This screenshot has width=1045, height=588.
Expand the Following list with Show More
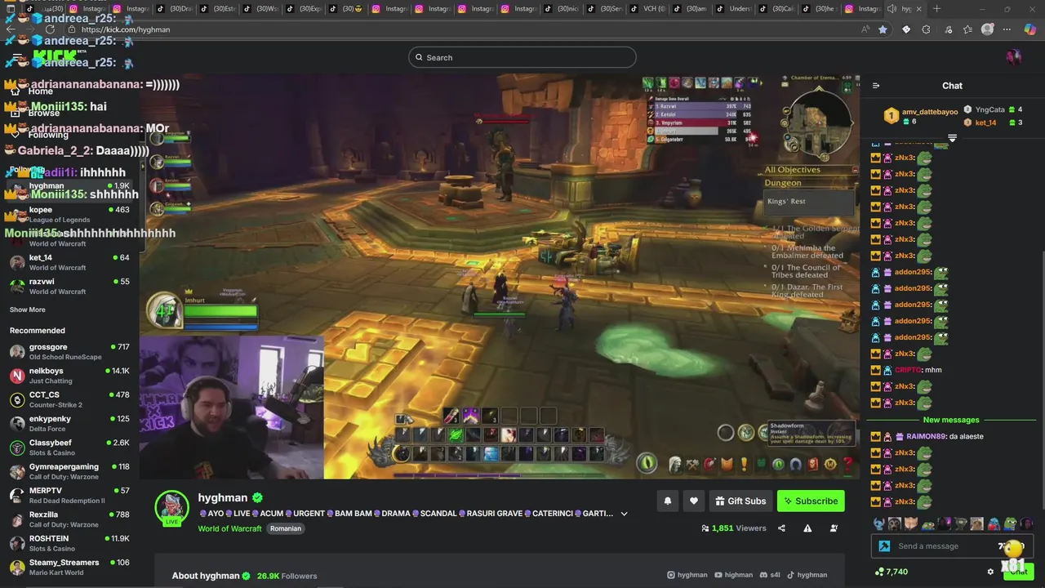pyautogui.click(x=28, y=310)
